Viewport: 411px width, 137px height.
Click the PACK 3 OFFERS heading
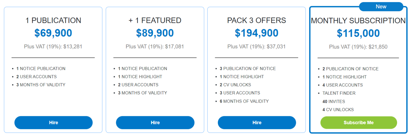(257, 20)
